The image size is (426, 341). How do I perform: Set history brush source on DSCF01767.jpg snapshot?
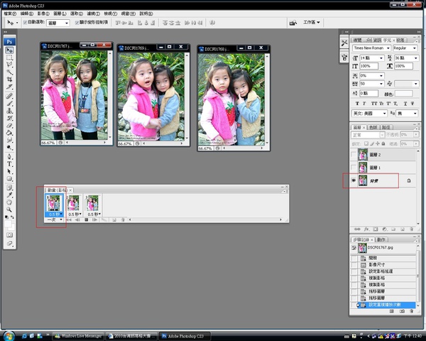click(354, 248)
